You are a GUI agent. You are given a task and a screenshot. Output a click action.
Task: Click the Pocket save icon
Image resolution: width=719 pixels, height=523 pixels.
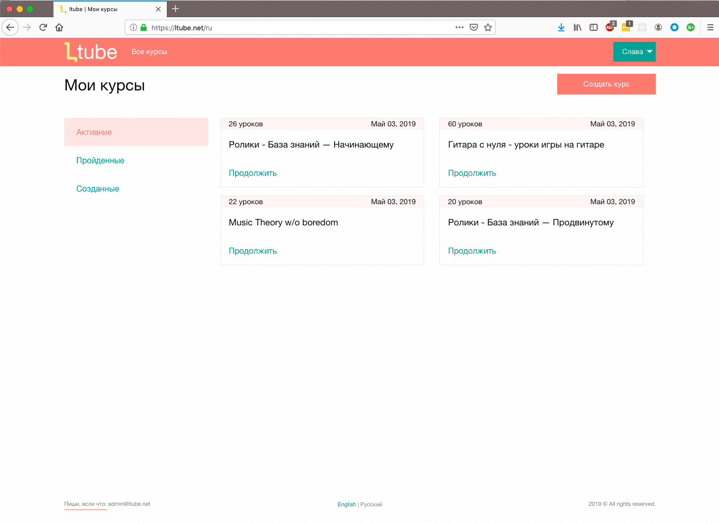pos(474,27)
